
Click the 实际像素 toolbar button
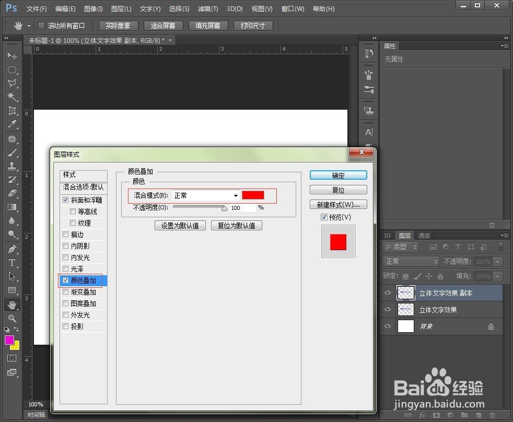click(x=119, y=25)
